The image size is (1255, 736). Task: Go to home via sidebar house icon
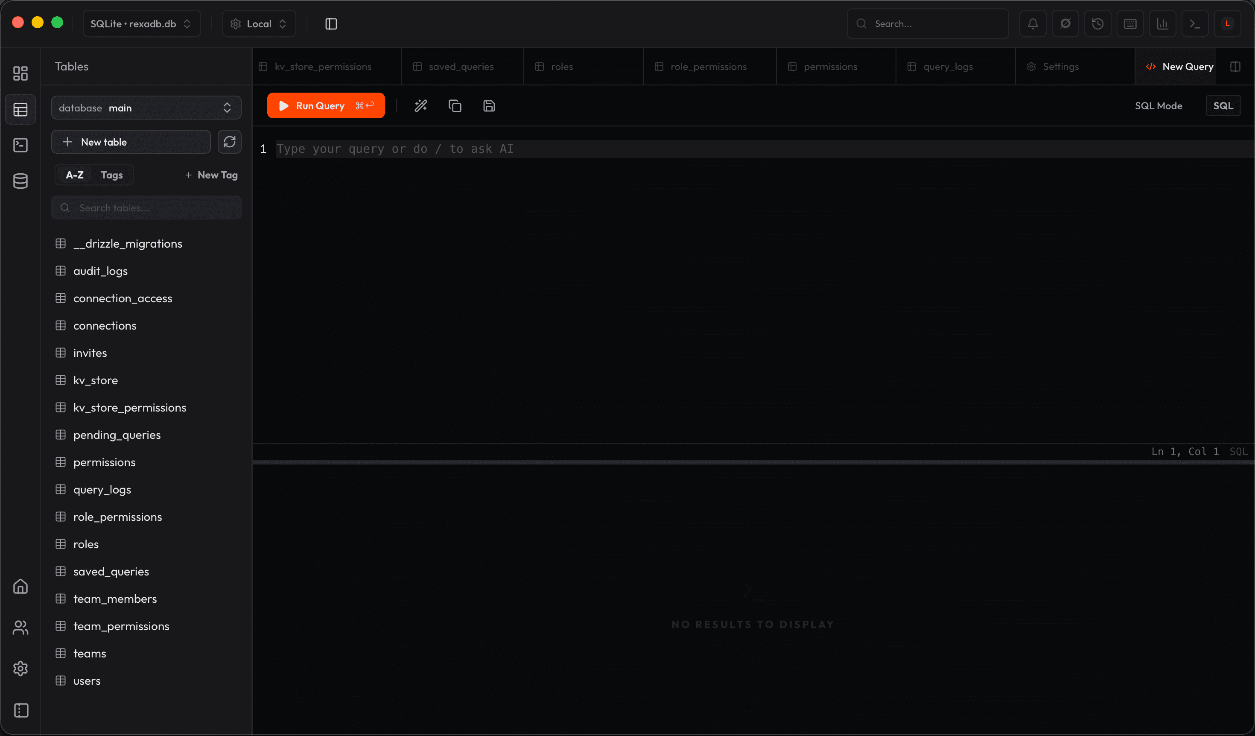click(20, 587)
